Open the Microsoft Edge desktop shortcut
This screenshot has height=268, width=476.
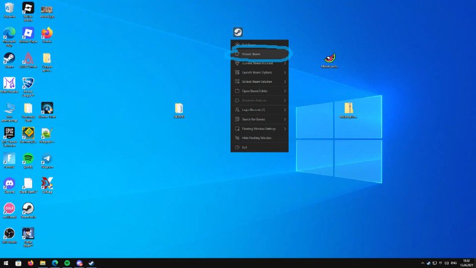click(9, 33)
